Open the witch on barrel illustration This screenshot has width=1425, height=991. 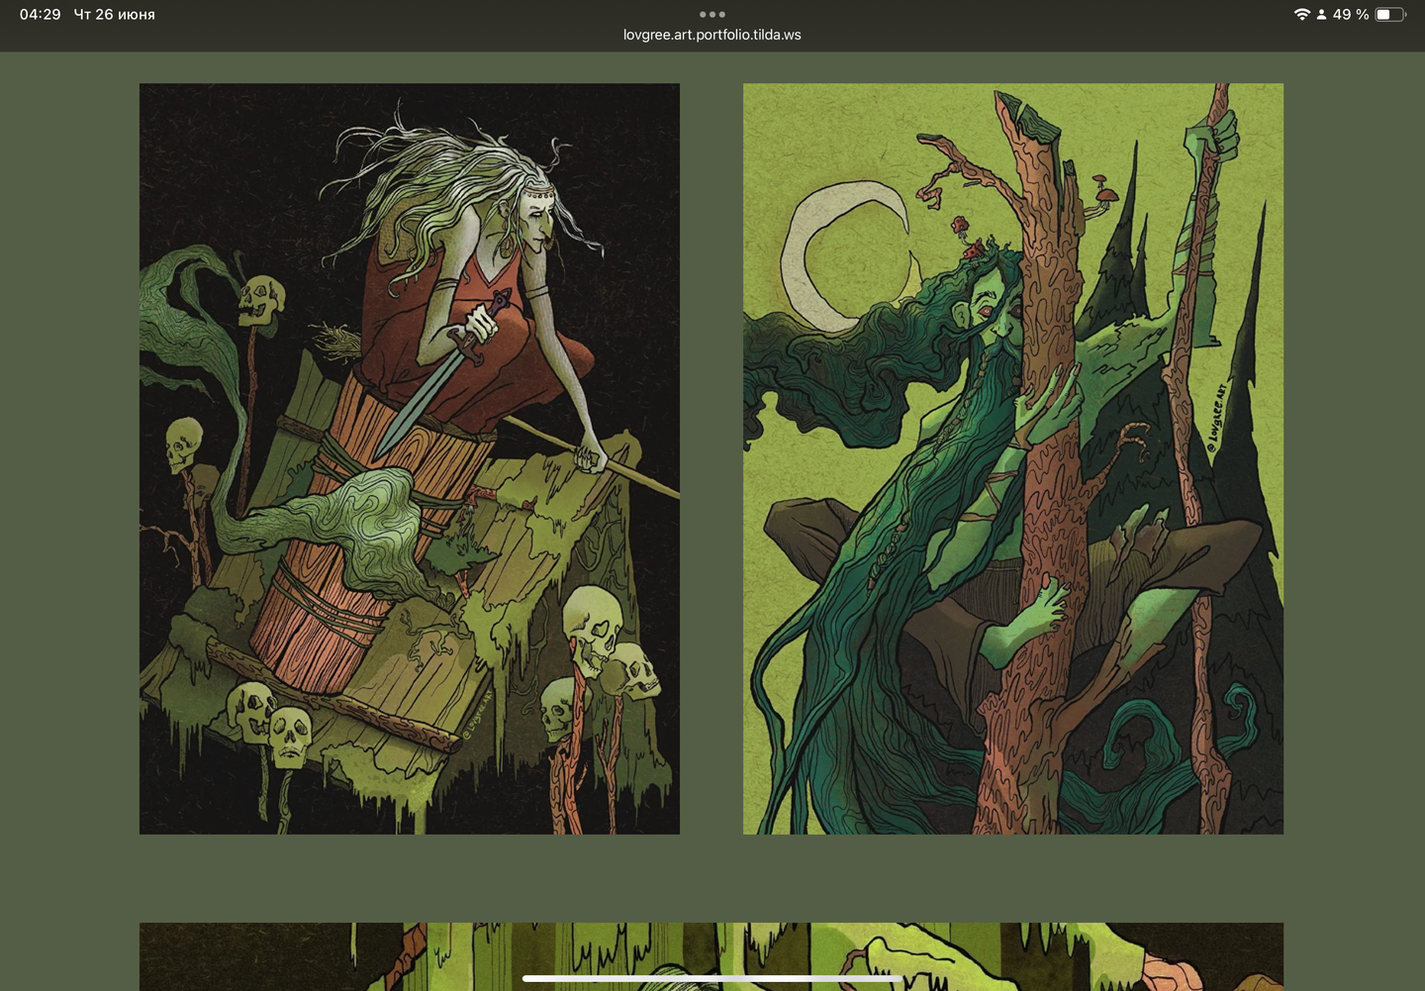[410, 458]
